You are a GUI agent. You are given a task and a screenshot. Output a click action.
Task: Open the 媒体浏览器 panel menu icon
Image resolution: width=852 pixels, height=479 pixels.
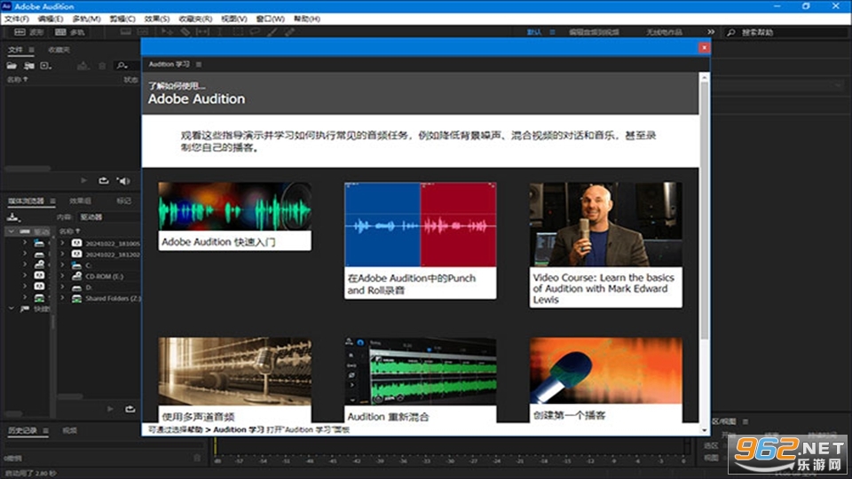pyautogui.click(x=52, y=201)
